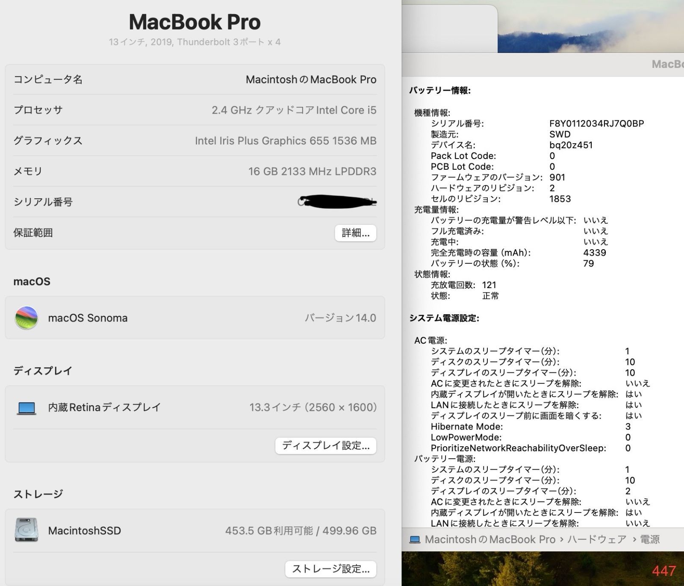Click バッテリーの充電量が警告レベル以下: label
The image size is (684, 586).
point(504,221)
